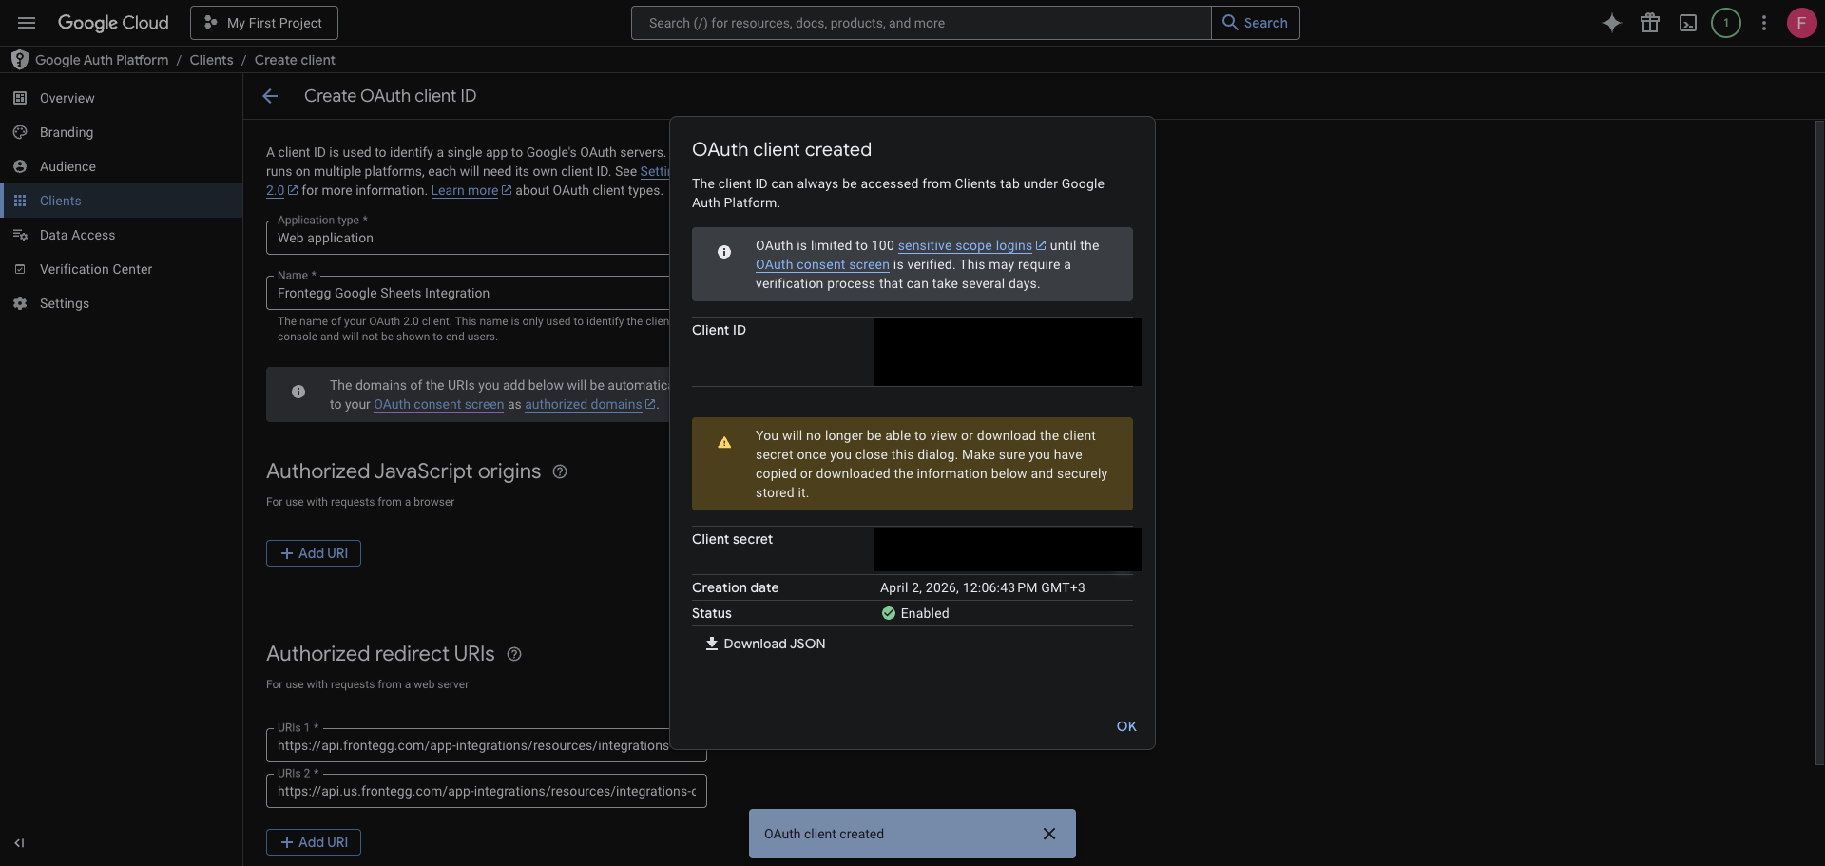The height and width of the screenshot is (866, 1825).
Task: Open Audience in the sidebar
Action: pos(121,166)
